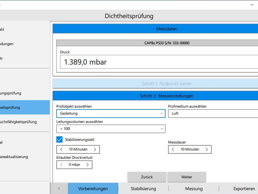Increase Stabilisierungszeit with right arrow
Viewport: 258px width, 194px height.
(x=95, y=149)
